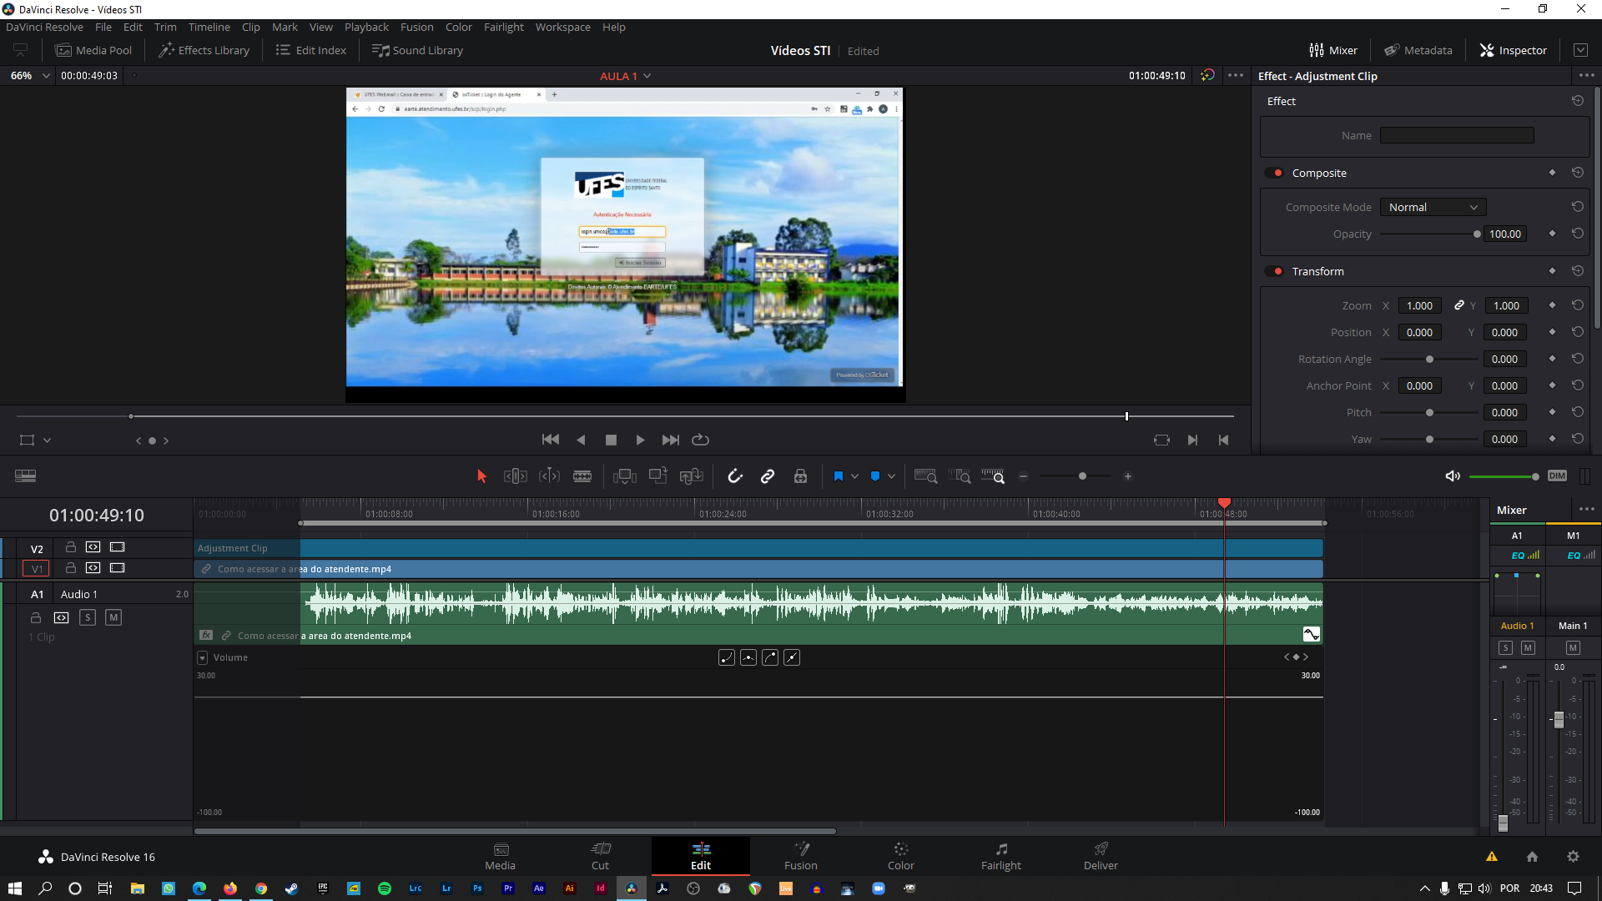
Task: Lock the V2 video track
Action: pyautogui.click(x=71, y=547)
